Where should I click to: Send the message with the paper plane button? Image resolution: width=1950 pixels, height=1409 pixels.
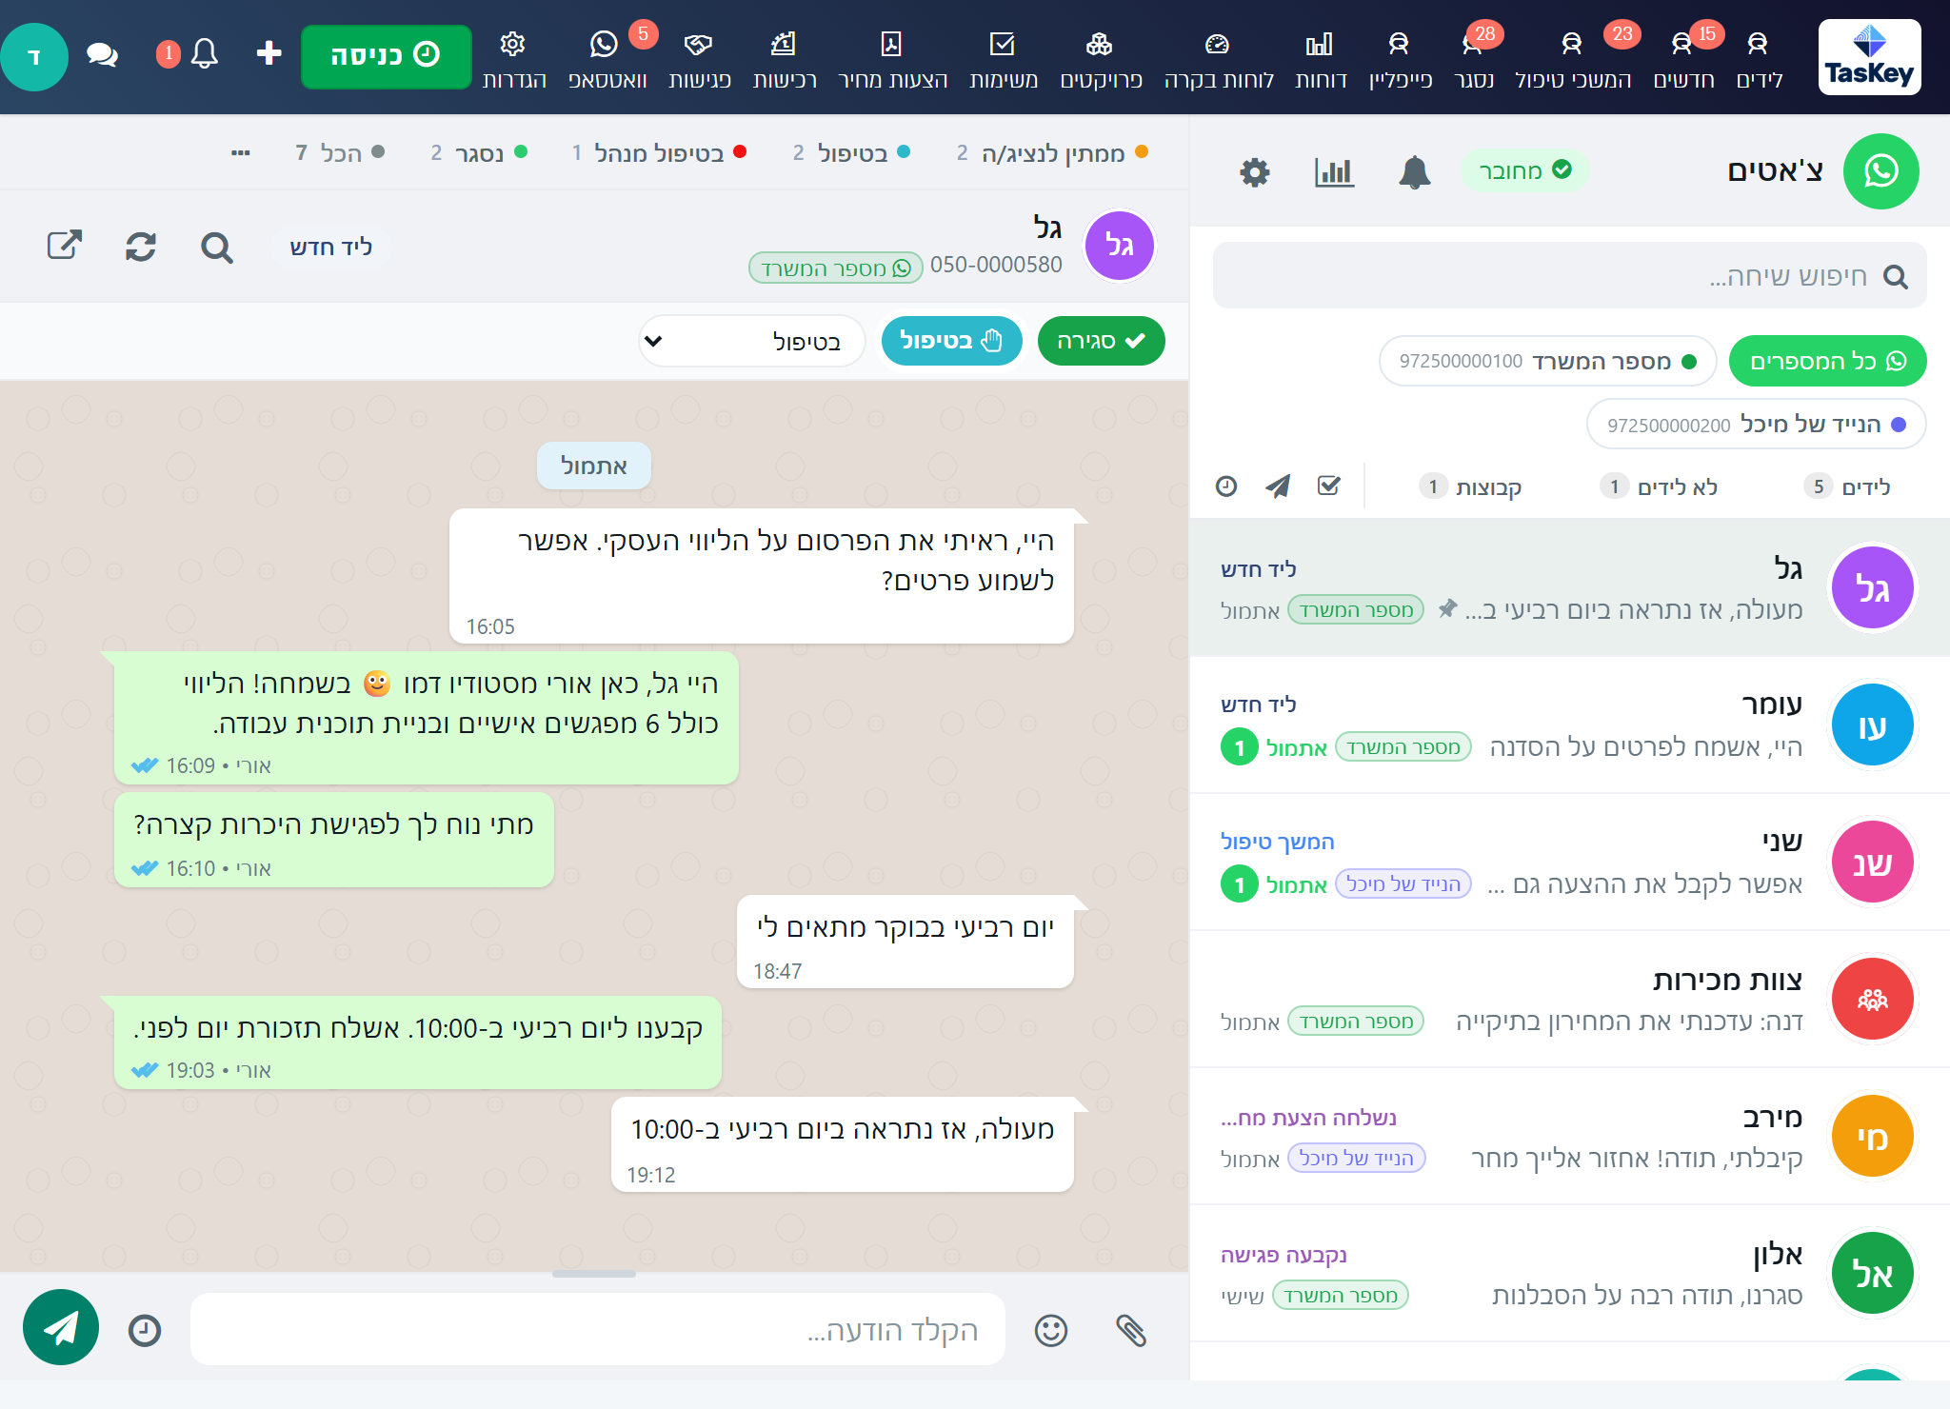point(61,1327)
